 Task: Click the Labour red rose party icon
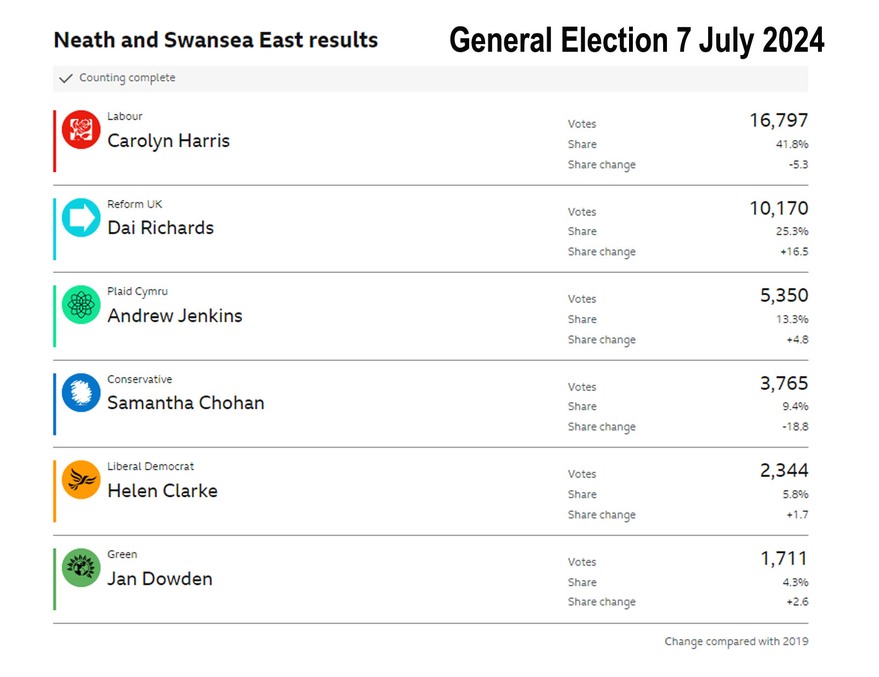[81, 130]
